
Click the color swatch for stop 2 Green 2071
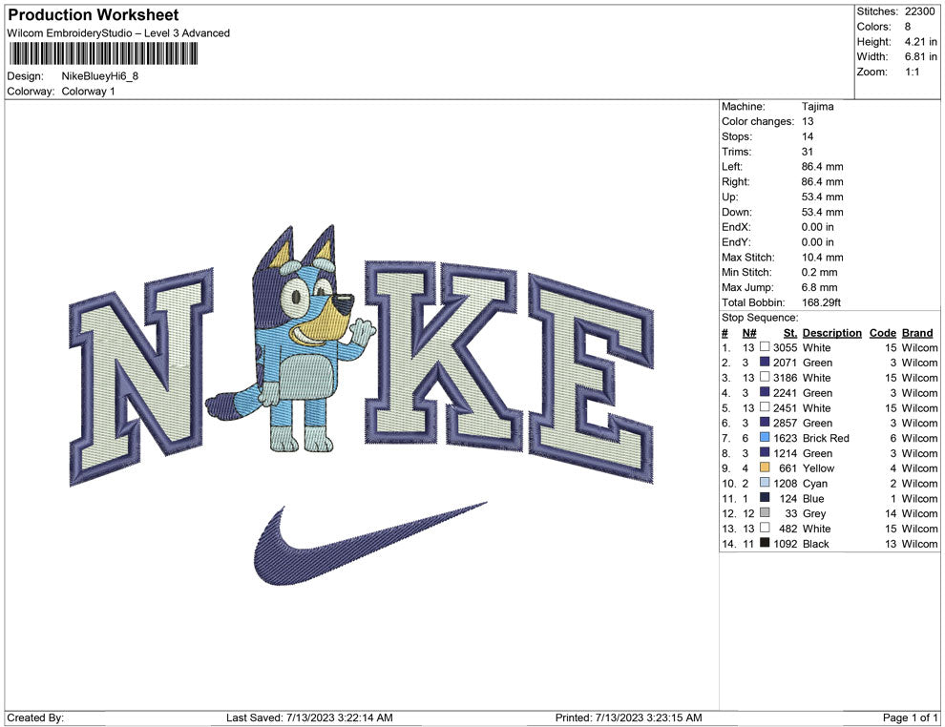[x=765, y=362]
